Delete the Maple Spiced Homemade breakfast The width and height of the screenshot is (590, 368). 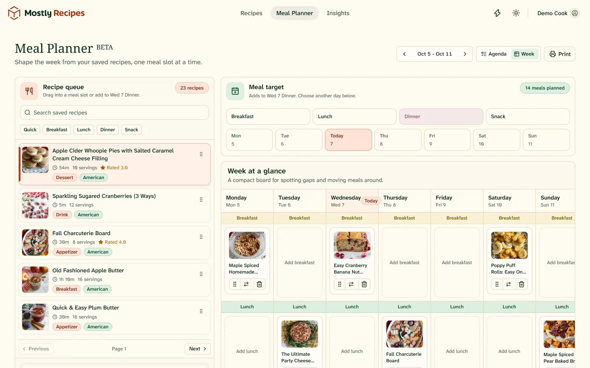click(259, 284)
